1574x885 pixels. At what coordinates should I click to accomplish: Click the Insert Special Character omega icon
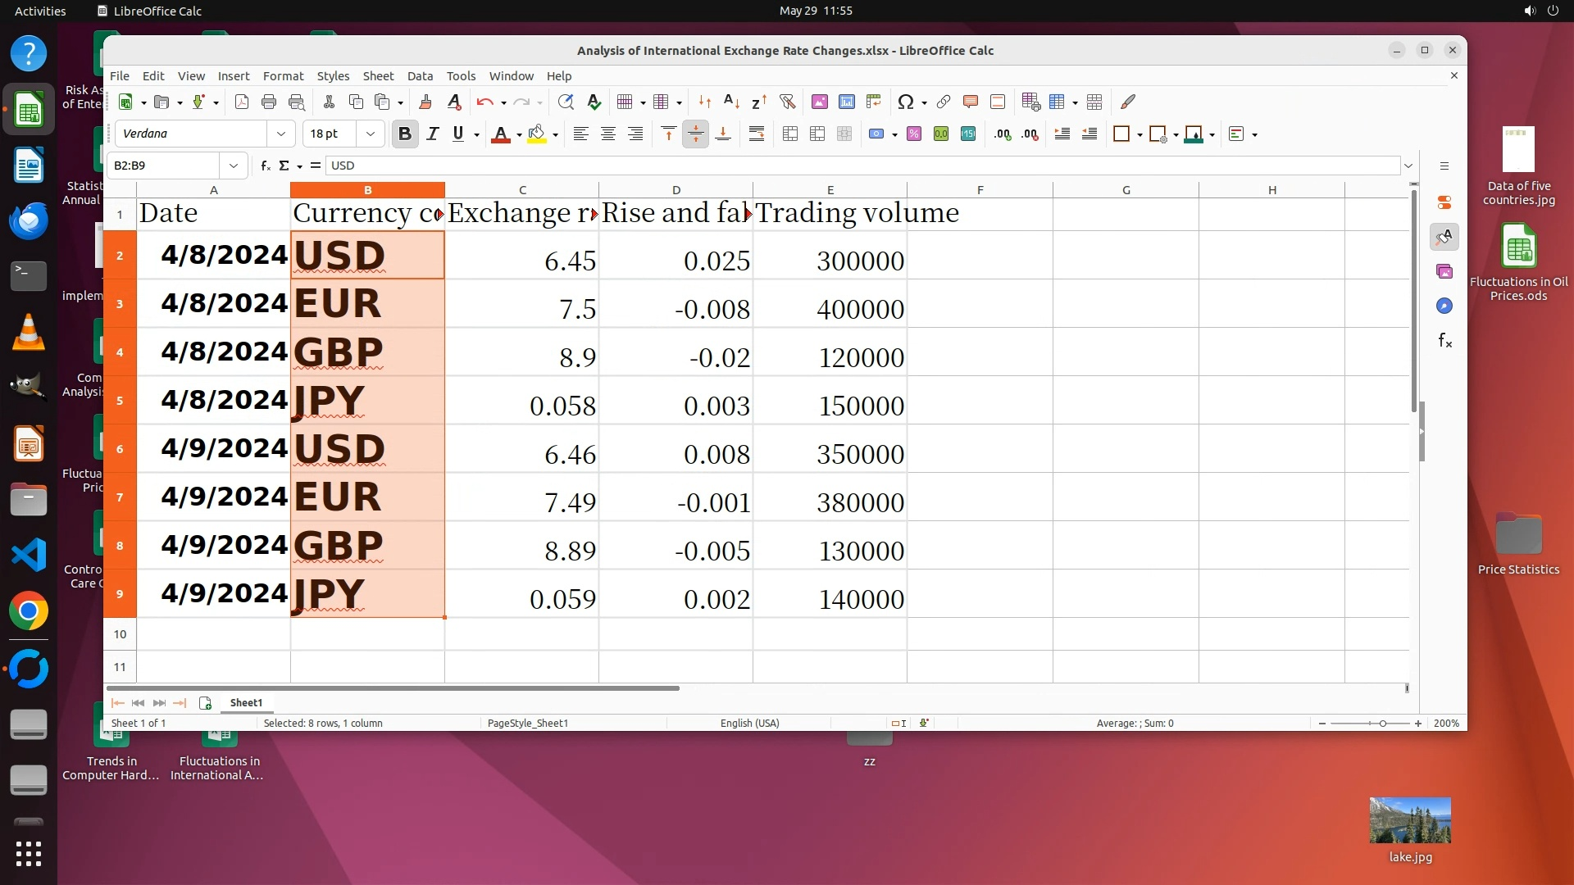tap(905, 102)
